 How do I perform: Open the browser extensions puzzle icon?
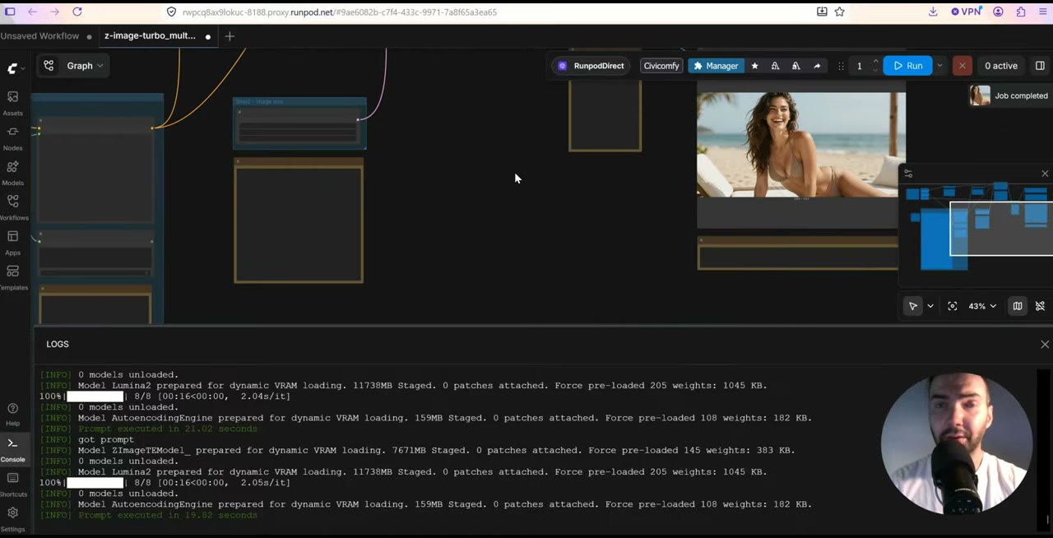point(1021,12)
